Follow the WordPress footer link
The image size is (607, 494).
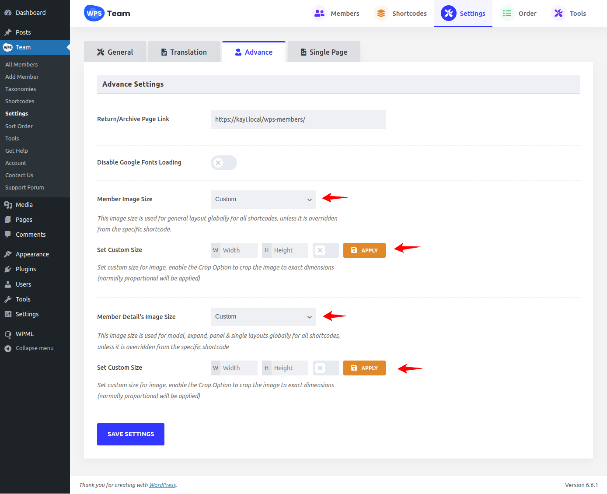(162, 485)
